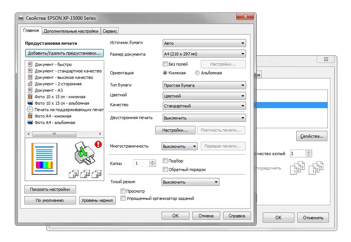Decrease copies with 'Копии' spinner down arrow
The image size is (351, 242).
(152, 165)
